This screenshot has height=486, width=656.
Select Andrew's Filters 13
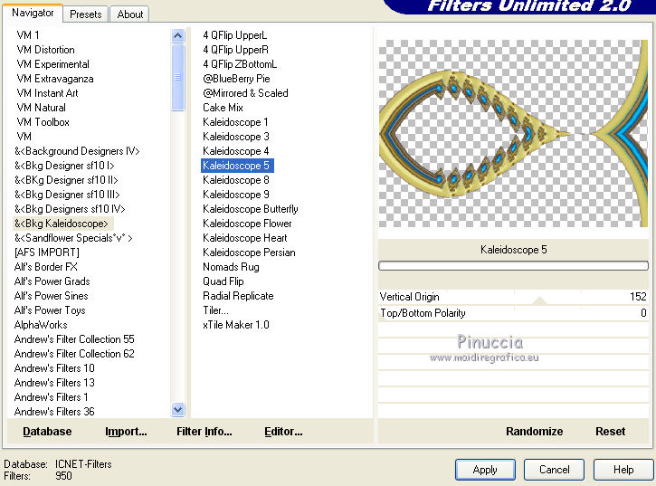coord(54,383)
